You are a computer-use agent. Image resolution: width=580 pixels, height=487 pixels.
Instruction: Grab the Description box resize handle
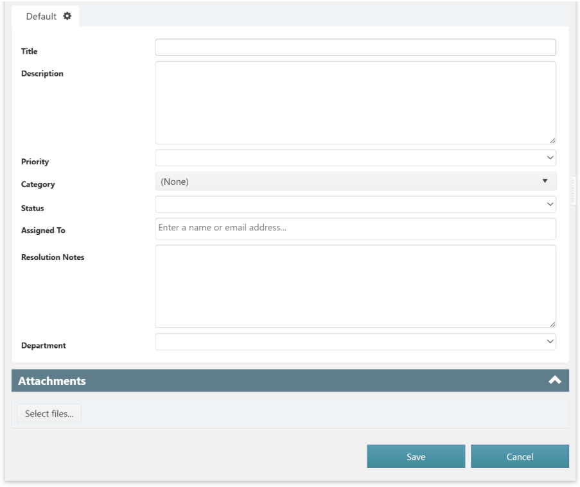tap(552, 140)
